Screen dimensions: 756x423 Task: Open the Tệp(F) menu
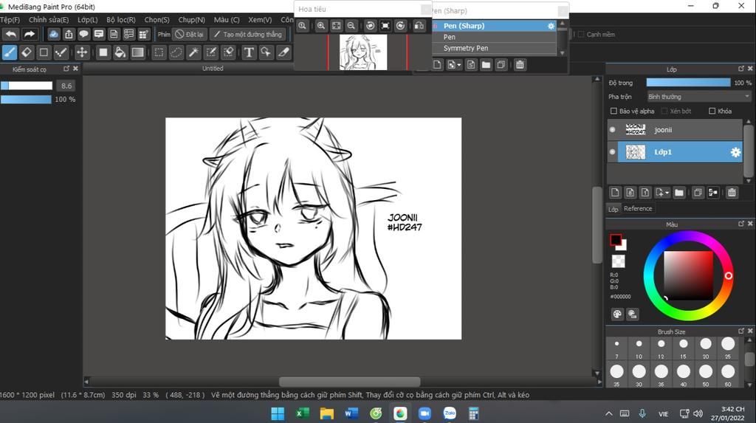pyautogui.click(x=10, y=20)
